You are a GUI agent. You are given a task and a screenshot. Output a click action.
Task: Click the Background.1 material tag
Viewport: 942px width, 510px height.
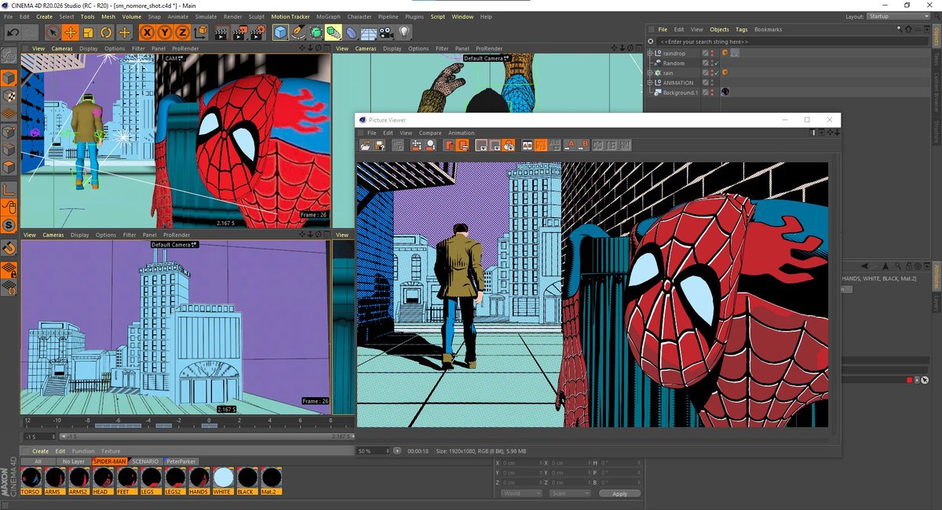pyautogui.click(x=725, y=92)
